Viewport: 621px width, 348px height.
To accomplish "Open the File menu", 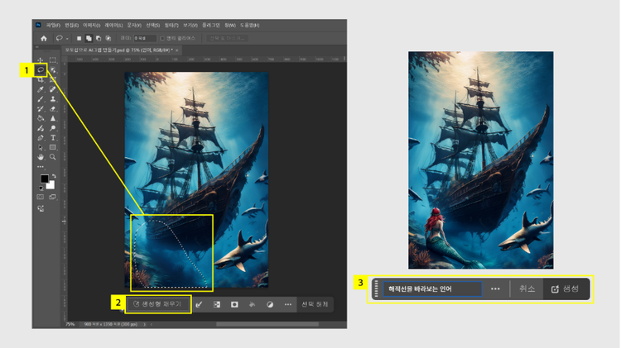I will [x=53, y=26].
